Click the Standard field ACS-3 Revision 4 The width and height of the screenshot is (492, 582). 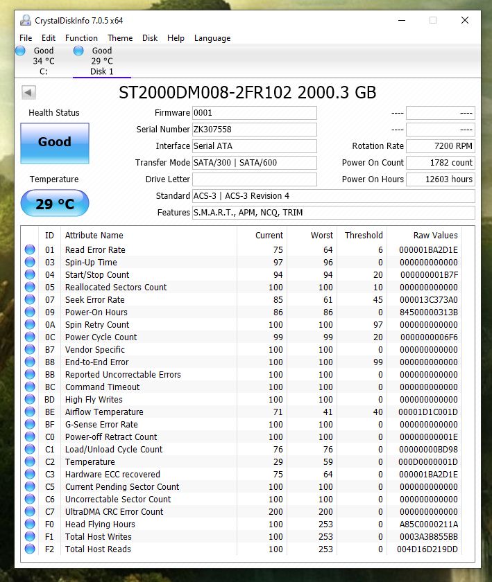(x=334, y=196)
